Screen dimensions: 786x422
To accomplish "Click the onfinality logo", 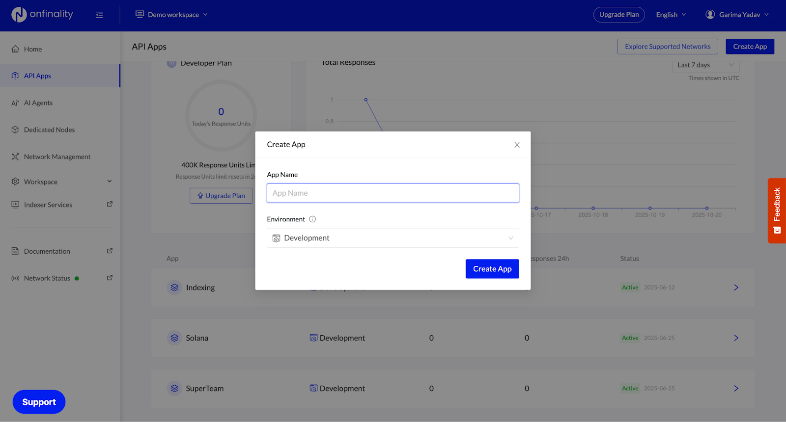I will point(42,15).
